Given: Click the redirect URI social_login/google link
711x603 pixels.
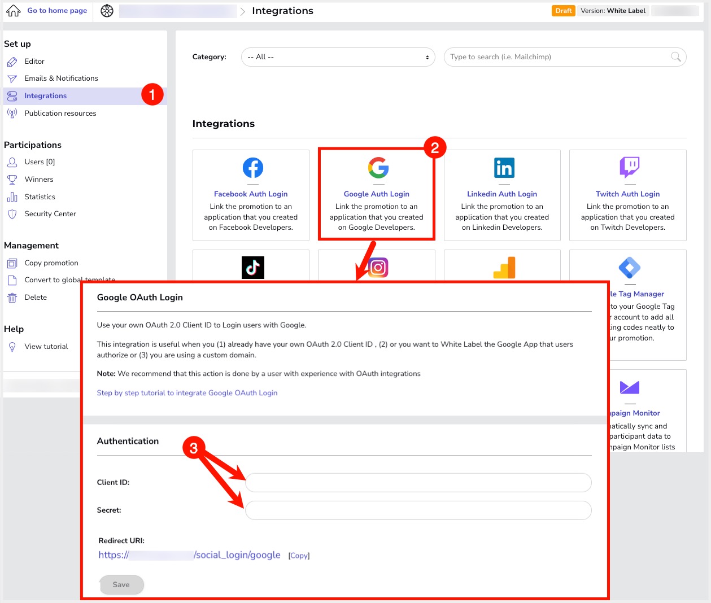Looking at the screenshot, I should (x=189, y=555).
